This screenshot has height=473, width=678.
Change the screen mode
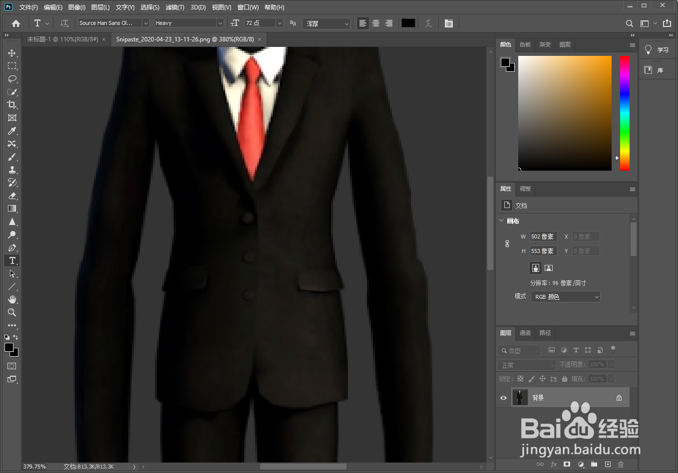coord(12,379)
